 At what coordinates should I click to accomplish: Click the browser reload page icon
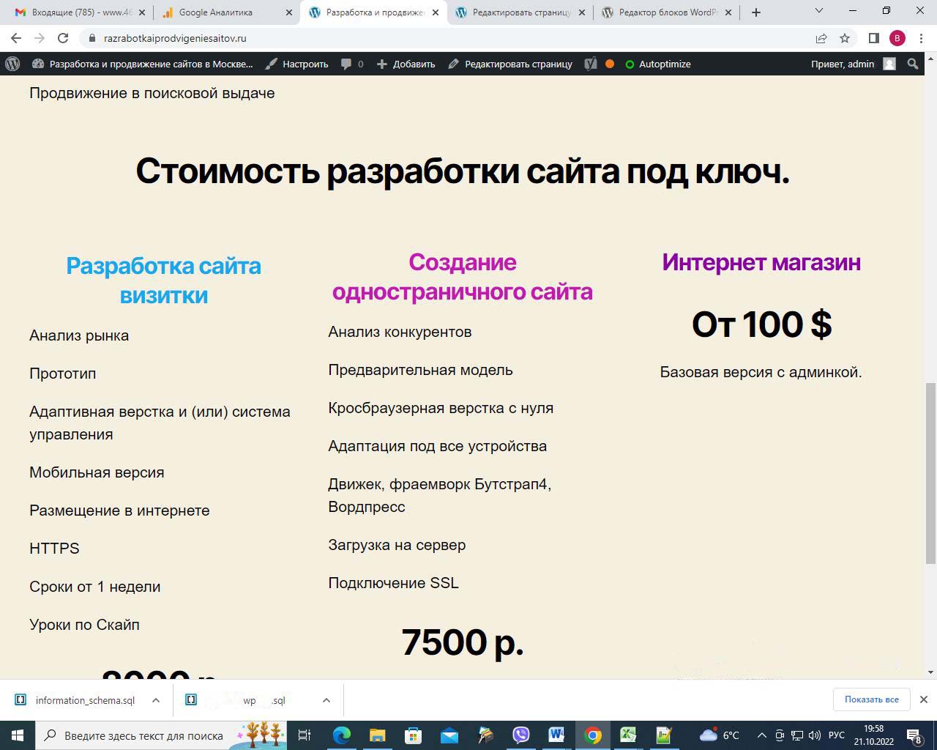pyautogui.click(x=63, y=38)
